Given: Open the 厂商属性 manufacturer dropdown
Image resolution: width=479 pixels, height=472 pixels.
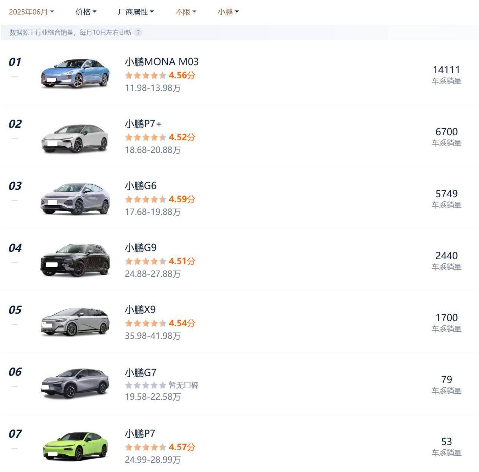Looking at the screenshot, I should [136, 12].
